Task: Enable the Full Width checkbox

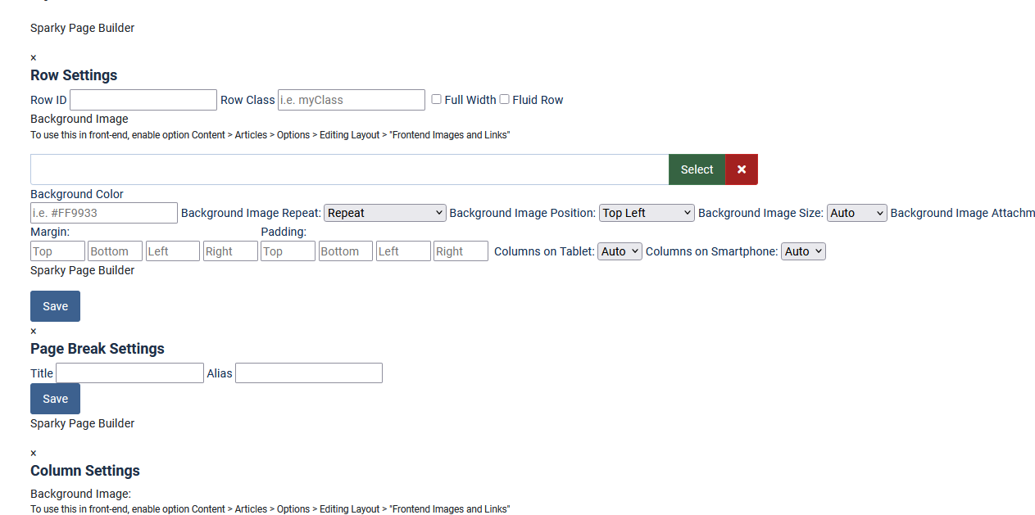Action: 437,99
